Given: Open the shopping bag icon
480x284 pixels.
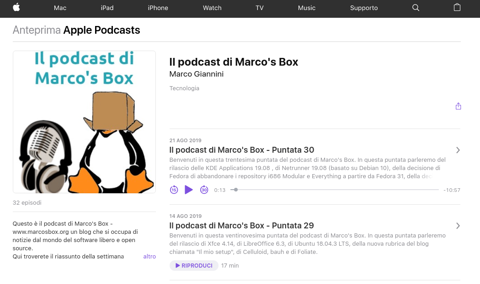Looking at the screenshot, I should pos(457,7).
